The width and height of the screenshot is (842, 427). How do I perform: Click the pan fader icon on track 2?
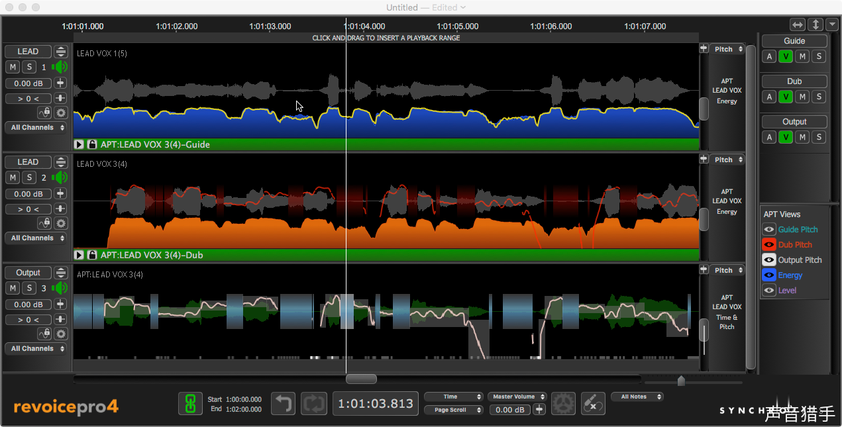click(61, 209)
